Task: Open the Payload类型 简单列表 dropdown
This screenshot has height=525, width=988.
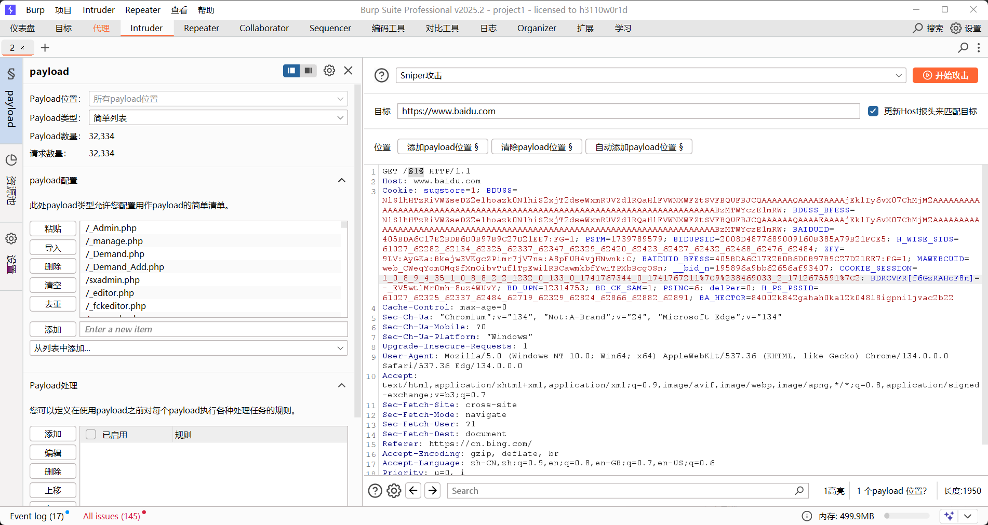Action: tap(218, 118)
